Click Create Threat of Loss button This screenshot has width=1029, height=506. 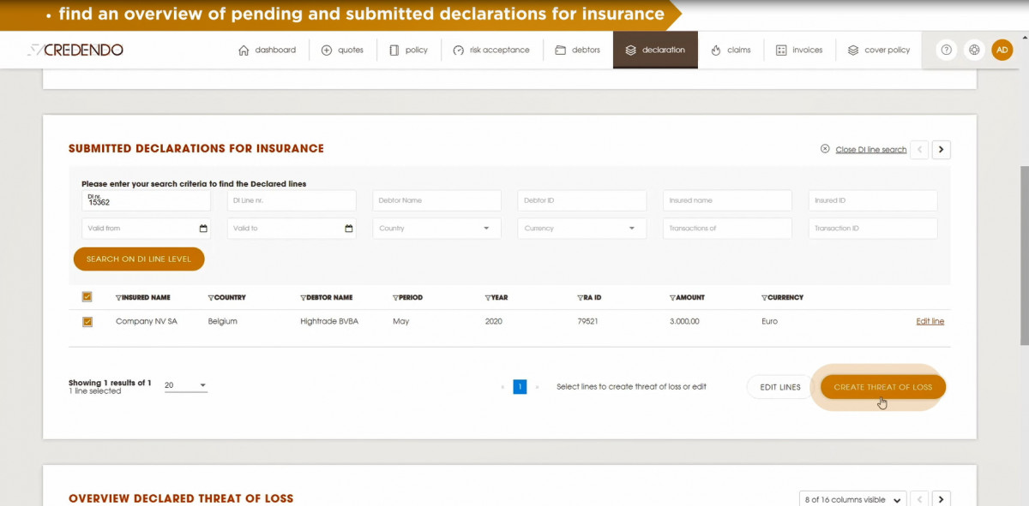click(x=882, y=387)
